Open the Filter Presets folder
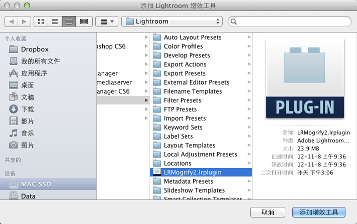357x224 pixels. pyautogui.click(x=182, y=100)
